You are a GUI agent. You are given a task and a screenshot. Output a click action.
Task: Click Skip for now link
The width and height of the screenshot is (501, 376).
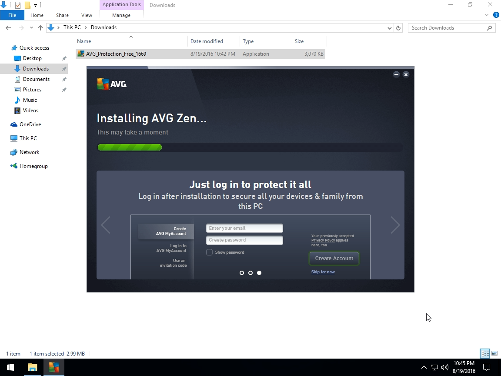coord(323,272)
